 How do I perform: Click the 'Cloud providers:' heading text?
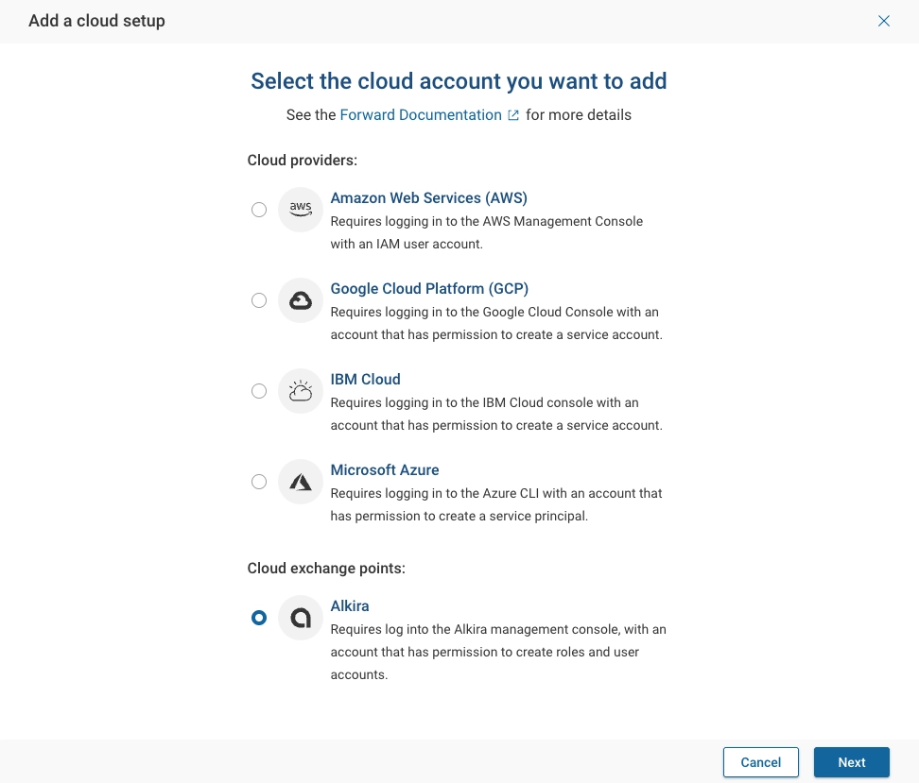tap(303, 161)
